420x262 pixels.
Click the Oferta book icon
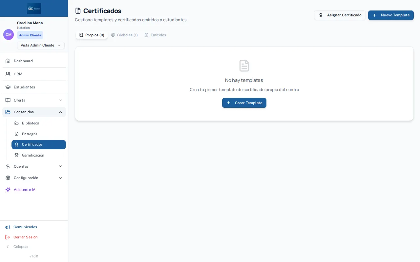[x=8, y=100]
